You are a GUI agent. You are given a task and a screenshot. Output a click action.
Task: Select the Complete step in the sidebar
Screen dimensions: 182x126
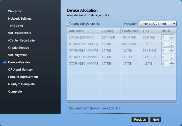coord(15,92)
